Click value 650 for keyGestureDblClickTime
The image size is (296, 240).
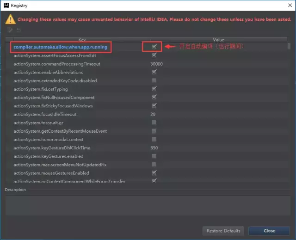click(154, 148)
